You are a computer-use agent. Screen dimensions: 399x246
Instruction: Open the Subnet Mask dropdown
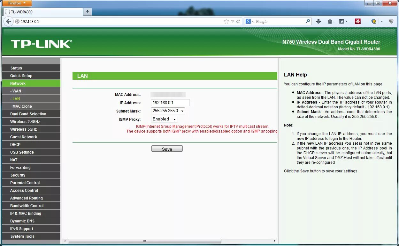[168, 111]
